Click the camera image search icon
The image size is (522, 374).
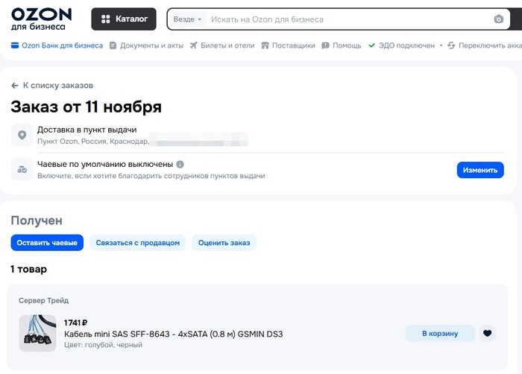pyautogui.click(x=499, y=19)
